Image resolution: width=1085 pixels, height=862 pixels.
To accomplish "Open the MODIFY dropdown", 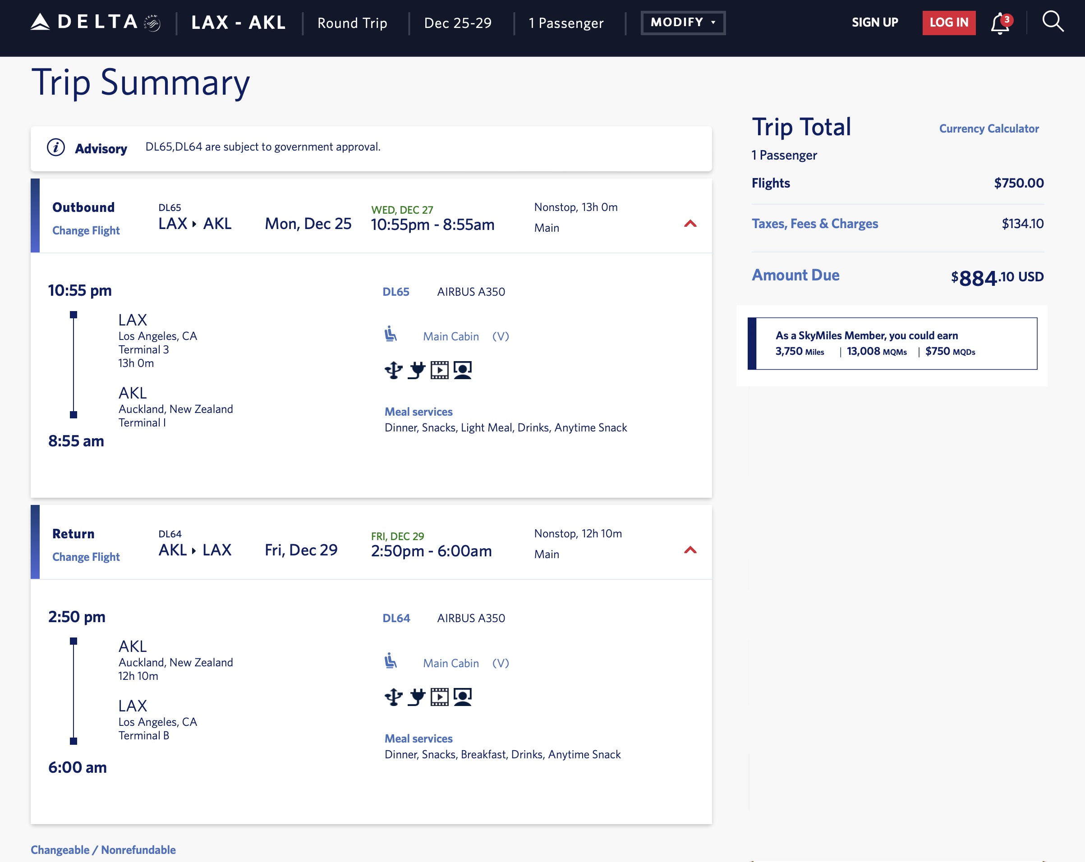I will [683, 23].
